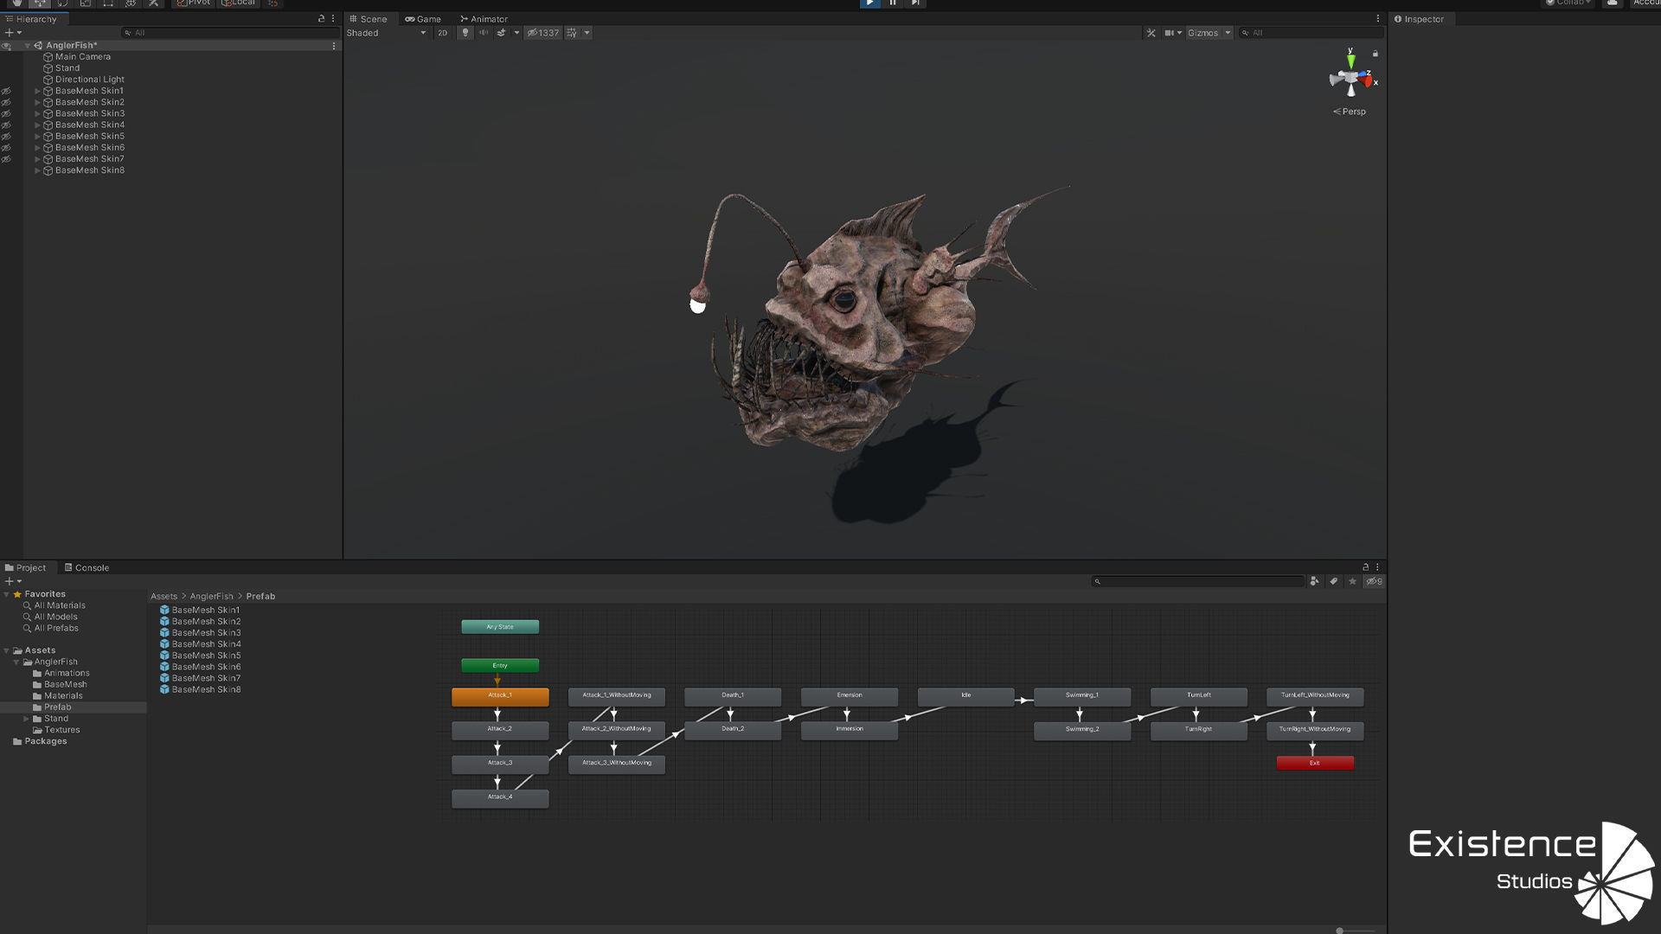
Task: Open component editor tools icon in Scene
Action: [1151, 33]
